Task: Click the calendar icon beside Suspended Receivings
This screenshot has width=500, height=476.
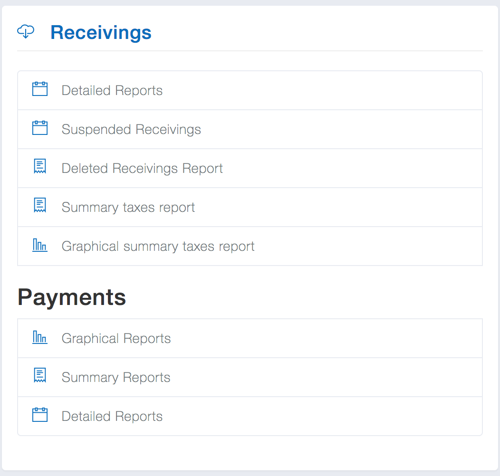Action: click(x=40, y=128)
